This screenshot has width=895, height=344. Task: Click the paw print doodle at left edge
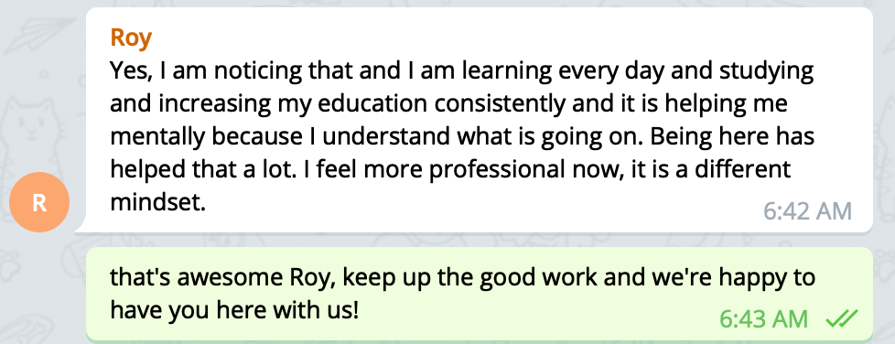click(10, 267)
